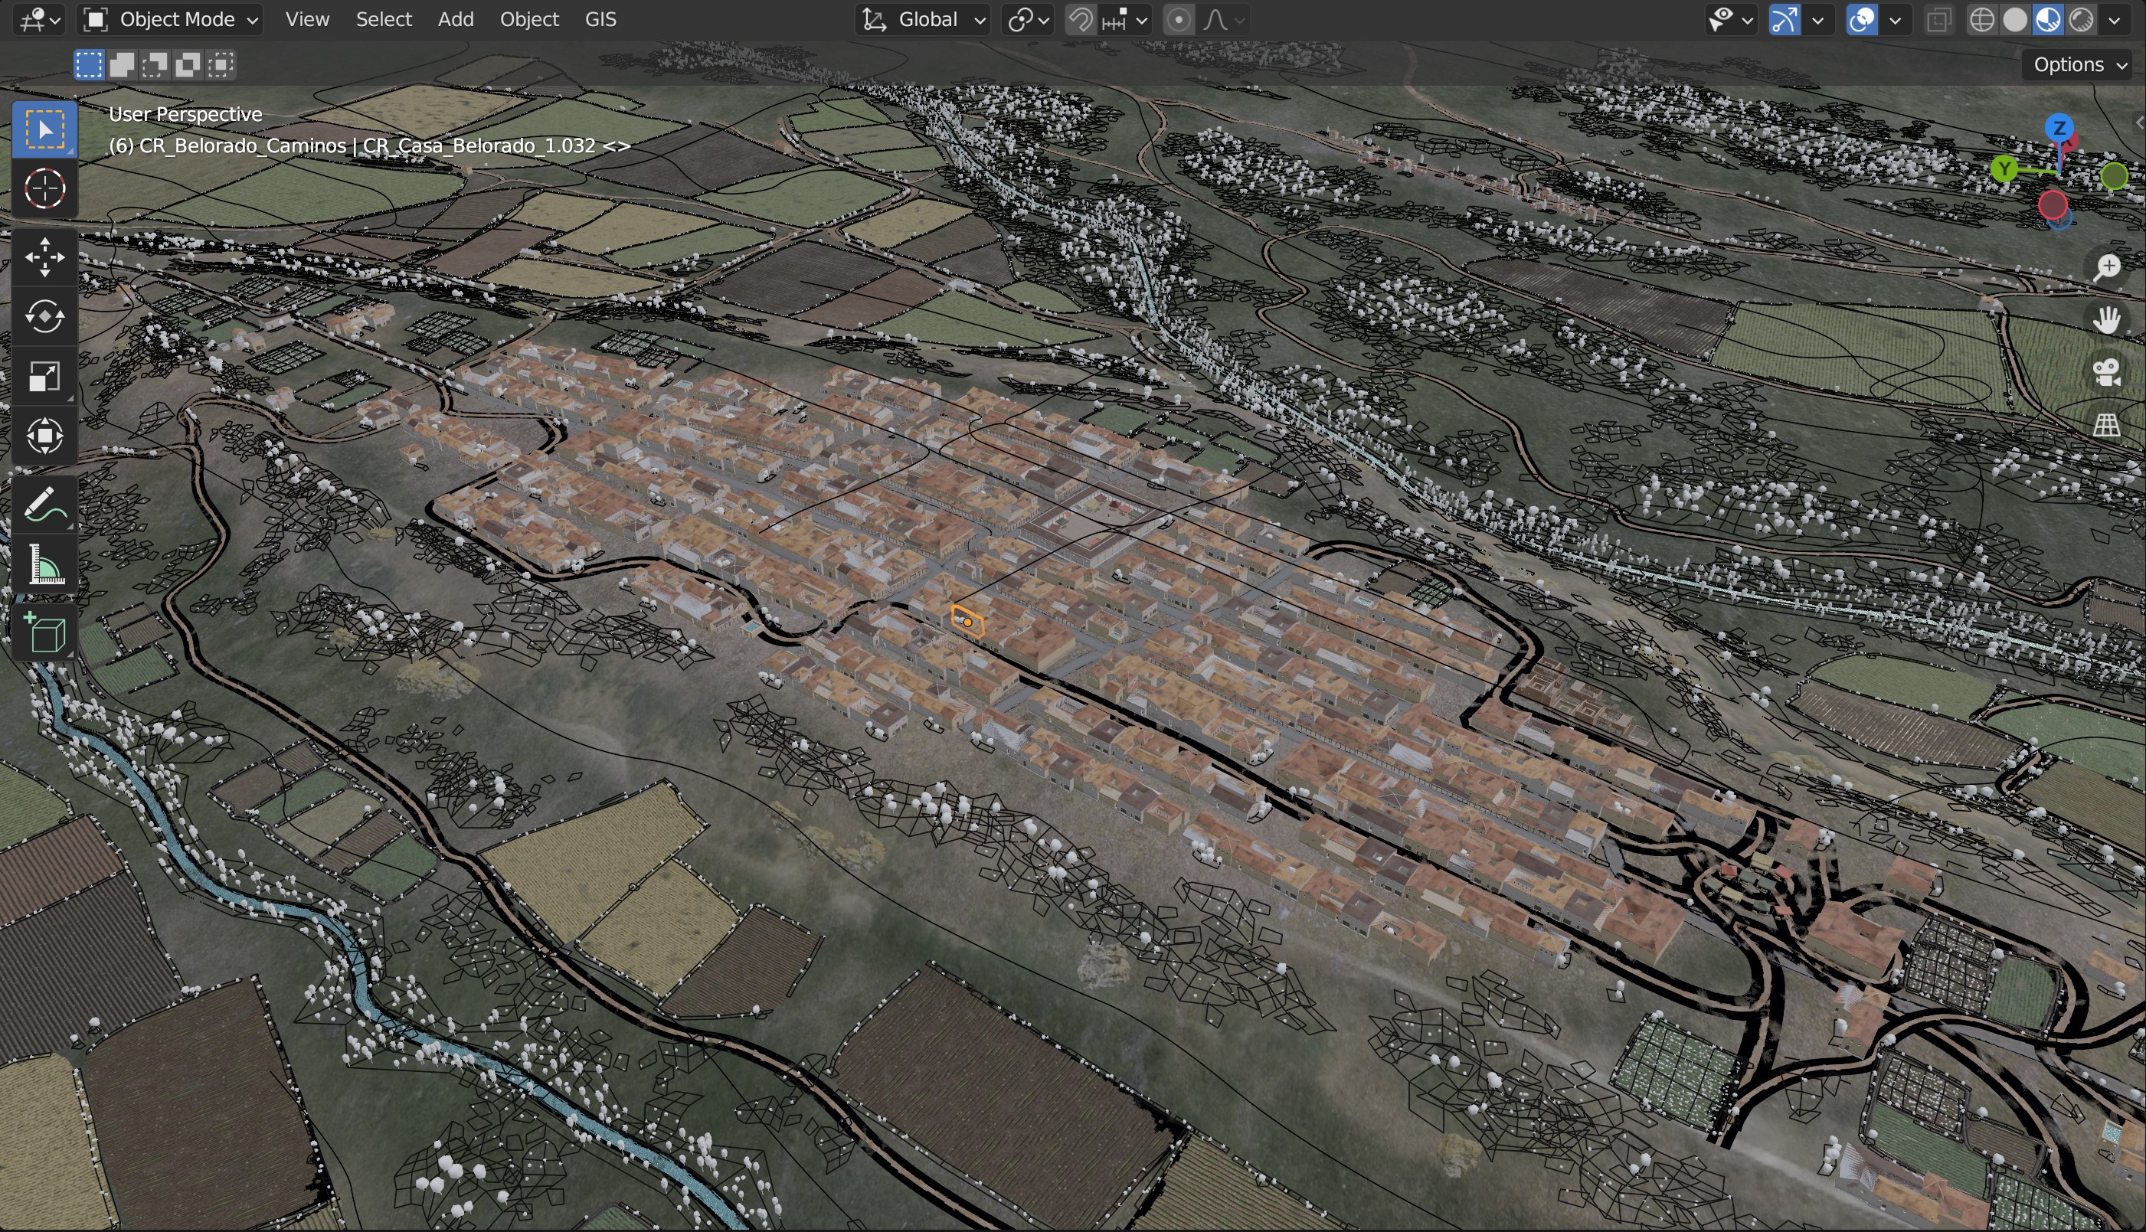Toggle snapping magnet
The width and height of the screenshot is (2146, 1232).
tap(1081, 19)
